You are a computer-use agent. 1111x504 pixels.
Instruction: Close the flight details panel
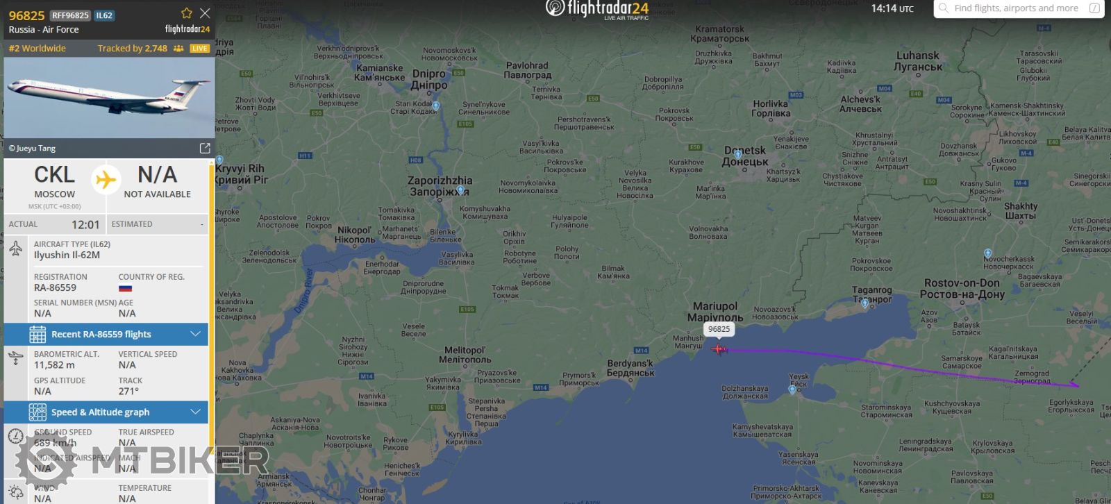pyautogui.click(x=205, y=13)
